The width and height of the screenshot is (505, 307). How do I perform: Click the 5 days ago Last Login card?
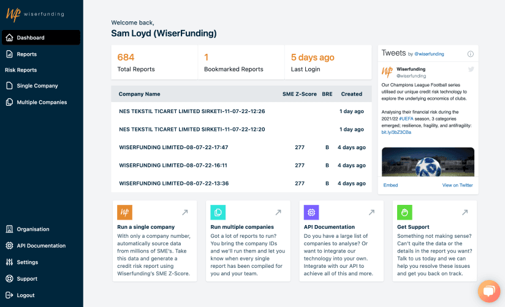328,62
